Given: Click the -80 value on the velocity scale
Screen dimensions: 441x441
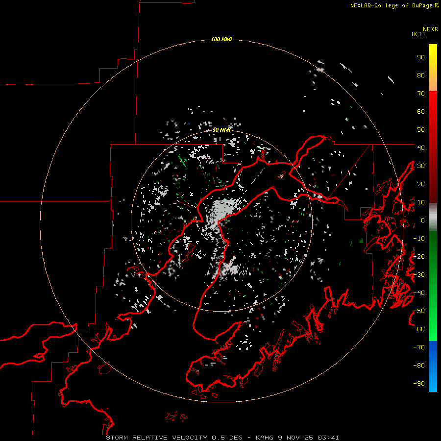Looking at the screenshot, I should pos(419,366).
